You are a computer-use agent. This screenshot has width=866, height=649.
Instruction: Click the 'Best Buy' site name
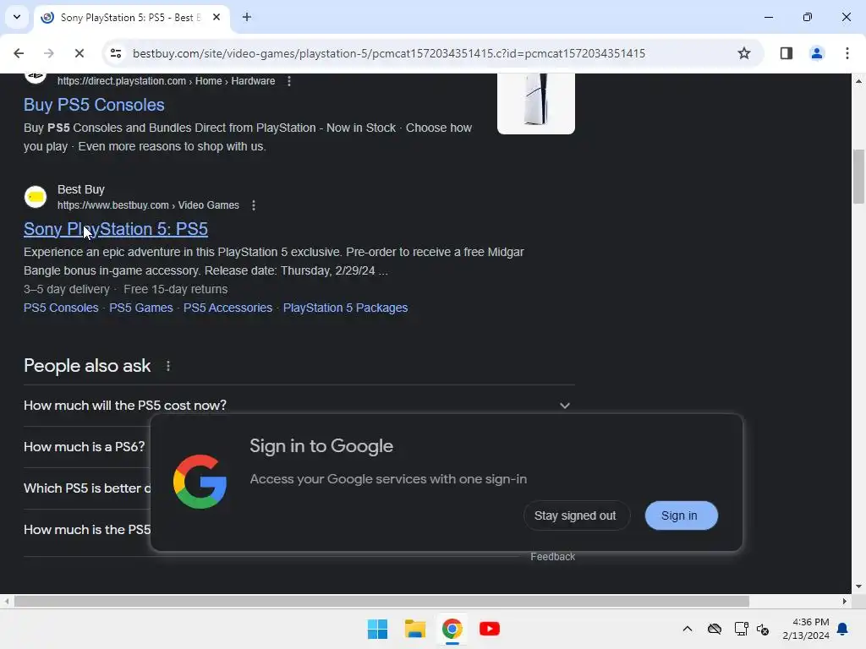click(81, 189)
